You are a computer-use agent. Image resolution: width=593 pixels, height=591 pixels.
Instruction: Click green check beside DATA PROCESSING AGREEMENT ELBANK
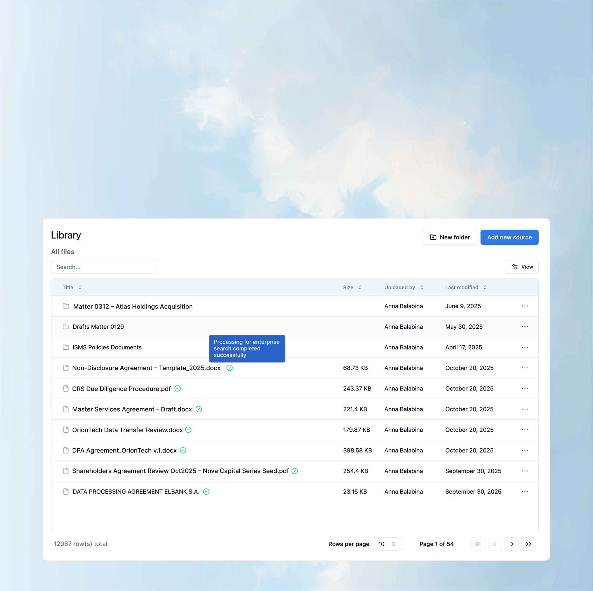tap(206, 492)
